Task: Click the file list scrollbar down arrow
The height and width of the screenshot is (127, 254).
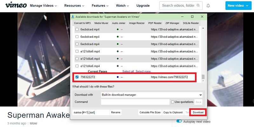Action: [203, 81]
